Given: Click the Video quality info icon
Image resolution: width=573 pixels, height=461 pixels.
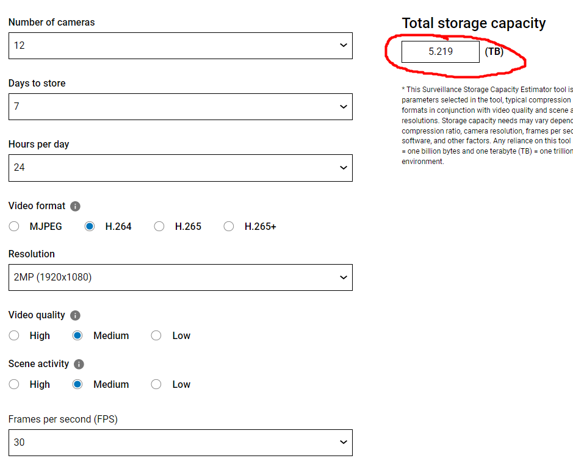Looking at the screenshot, I should tap(75, 315).
